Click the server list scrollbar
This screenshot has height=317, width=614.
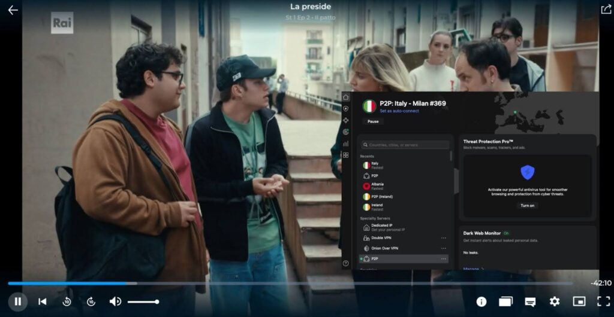[x=451, y=156]
